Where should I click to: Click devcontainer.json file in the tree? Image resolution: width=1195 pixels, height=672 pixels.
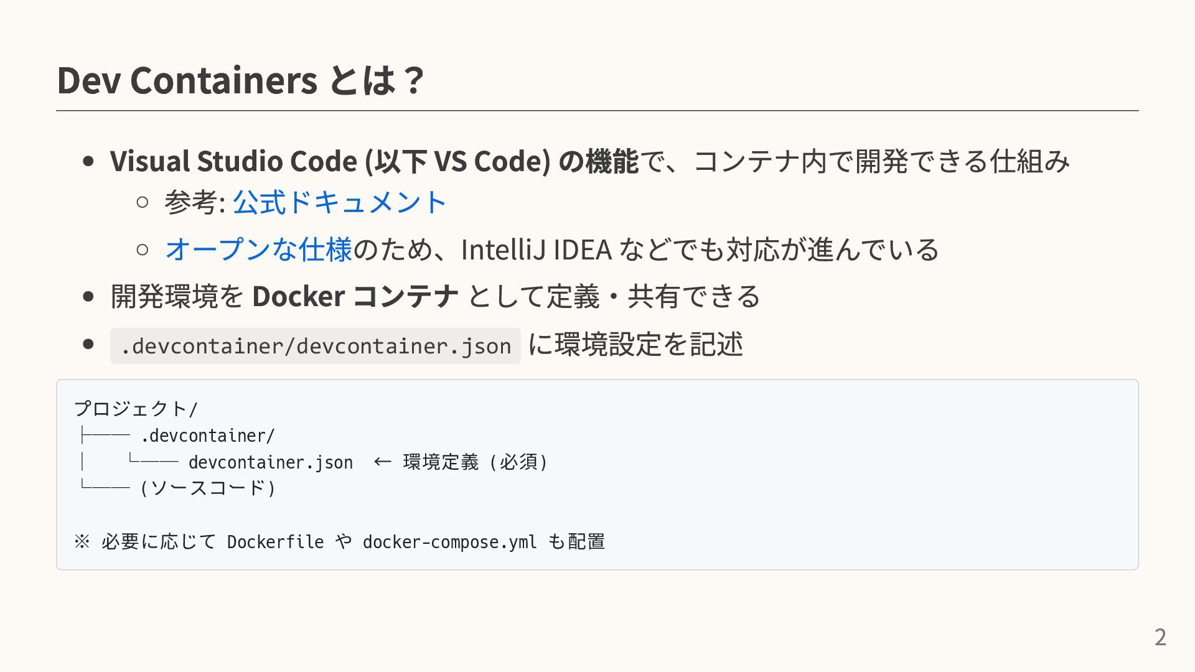(270, 462)
